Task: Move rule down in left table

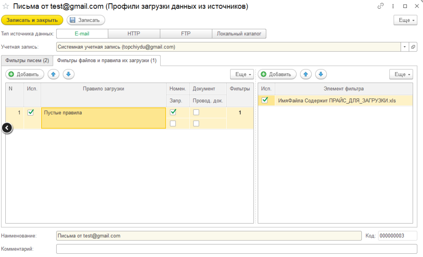Action: click(68, 74)
